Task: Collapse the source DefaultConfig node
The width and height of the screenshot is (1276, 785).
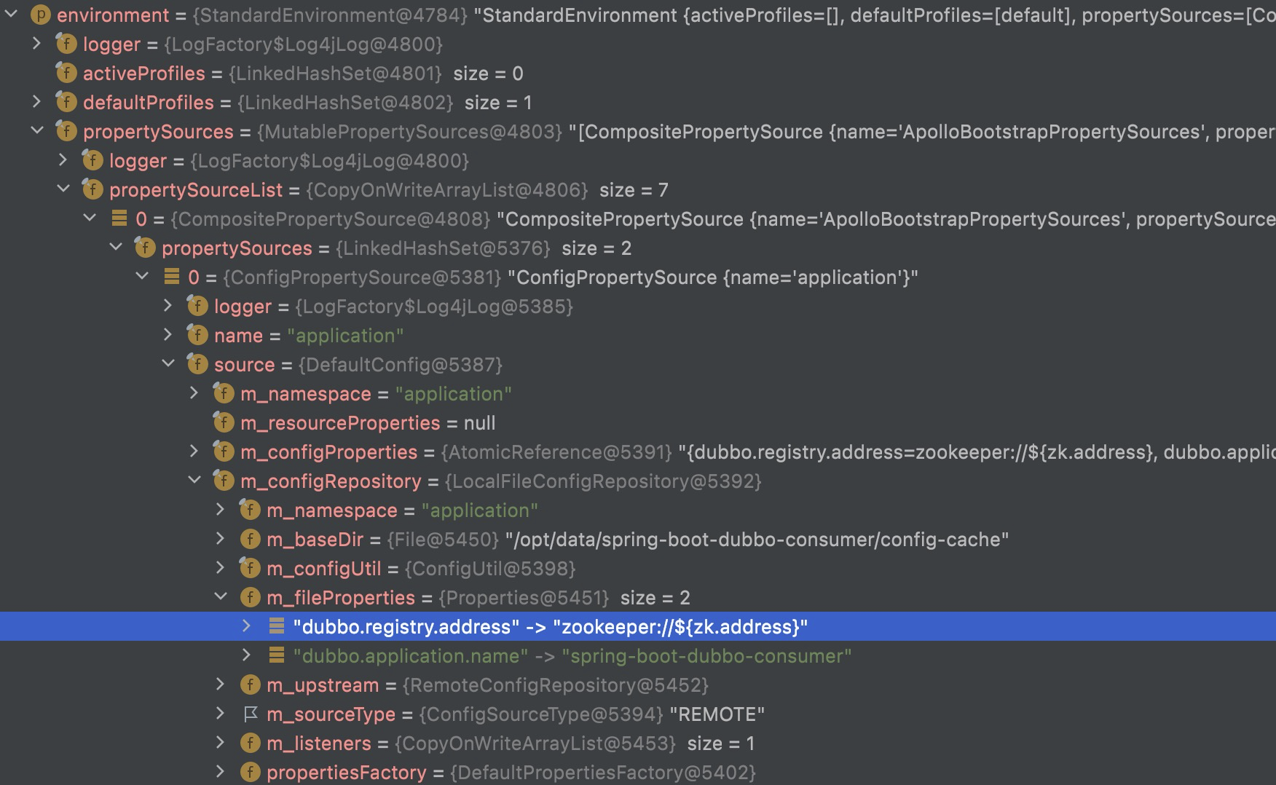Action: pos(168,364)
